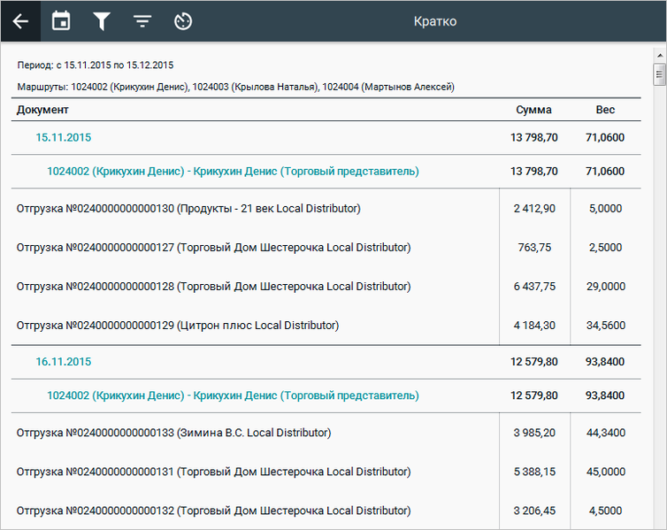Click the sort lines icon

(142, 21)
